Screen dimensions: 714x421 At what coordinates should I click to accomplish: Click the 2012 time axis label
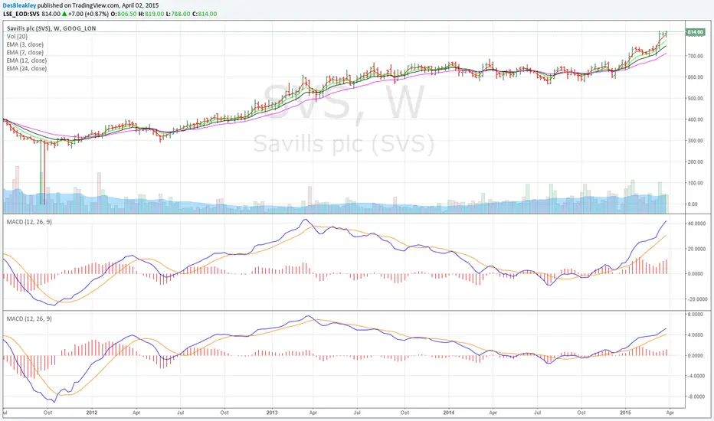click(92, 413)
